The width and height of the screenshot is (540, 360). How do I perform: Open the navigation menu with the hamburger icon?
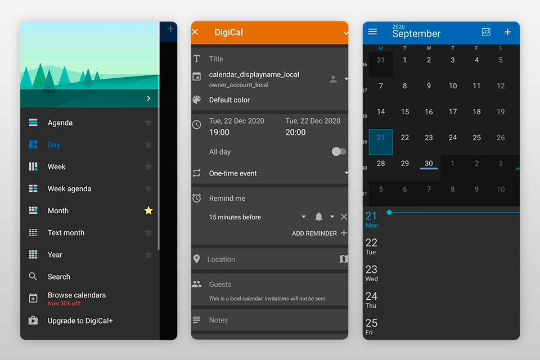coord(372,31)
